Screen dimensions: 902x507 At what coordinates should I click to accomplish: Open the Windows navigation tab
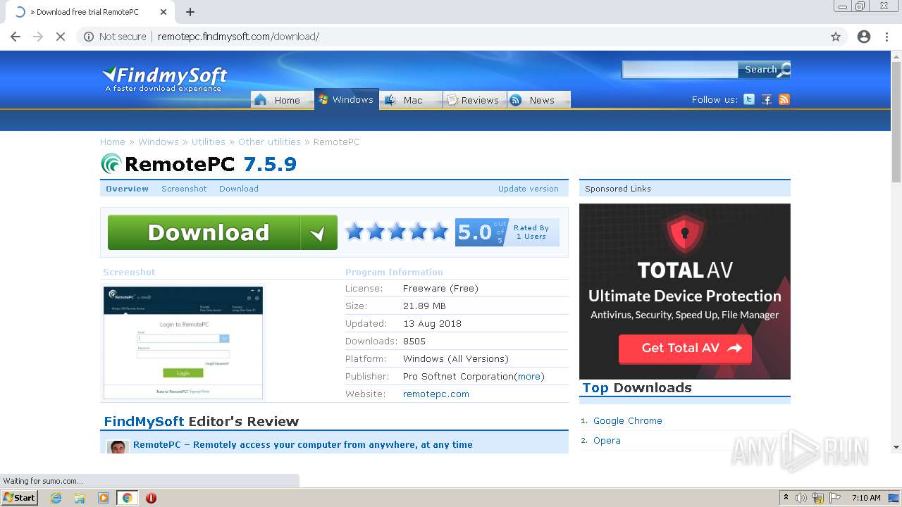347,99
